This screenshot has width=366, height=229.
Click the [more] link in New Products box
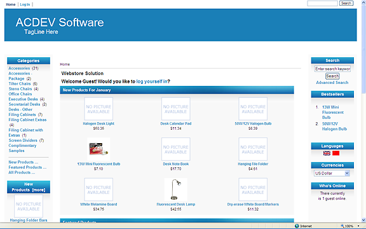(x=39, y=190)
